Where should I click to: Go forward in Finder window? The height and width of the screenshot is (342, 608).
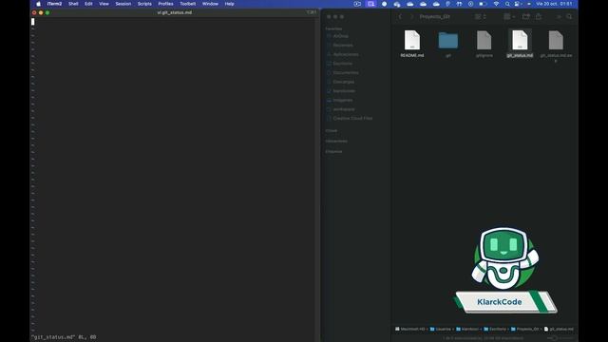coord(411,17)
